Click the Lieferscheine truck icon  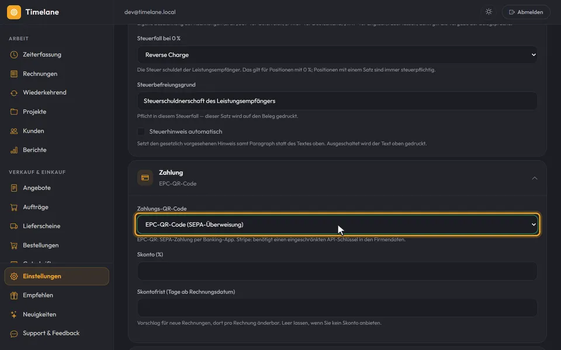pyautogui.click(x=14, y=226)
